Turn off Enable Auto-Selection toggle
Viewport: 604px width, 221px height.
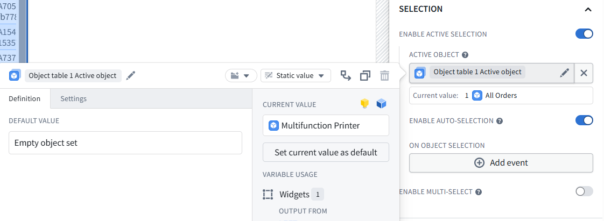[x=584, y=120]
